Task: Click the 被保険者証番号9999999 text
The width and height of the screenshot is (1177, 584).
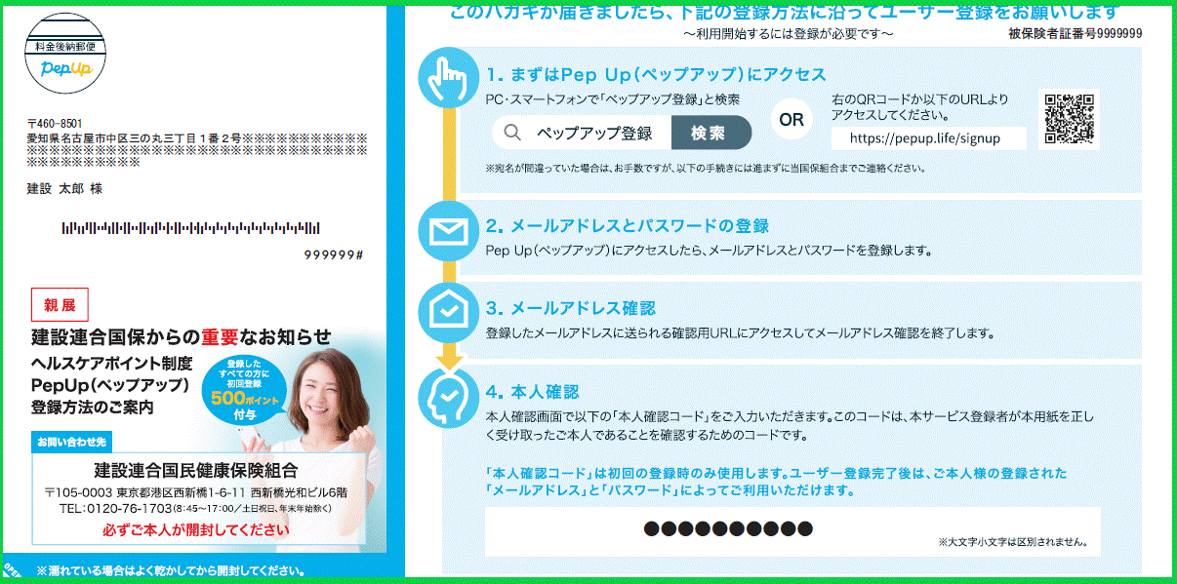Action: 1076,33
